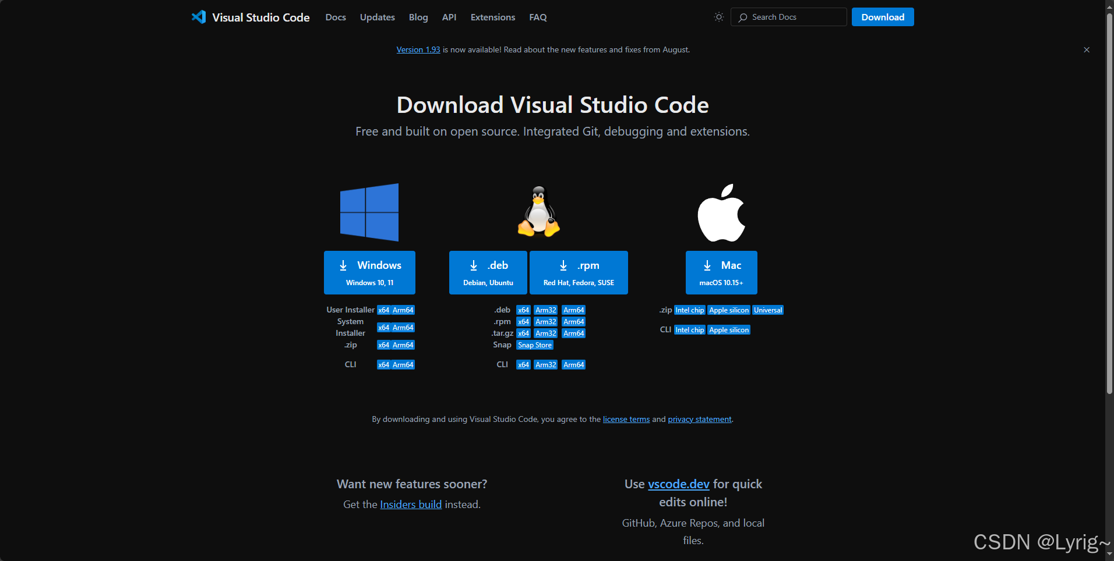Viewport: 1114px width, 561px height.
Task: Open the Extensions navigation link
Action: point(493,17)
